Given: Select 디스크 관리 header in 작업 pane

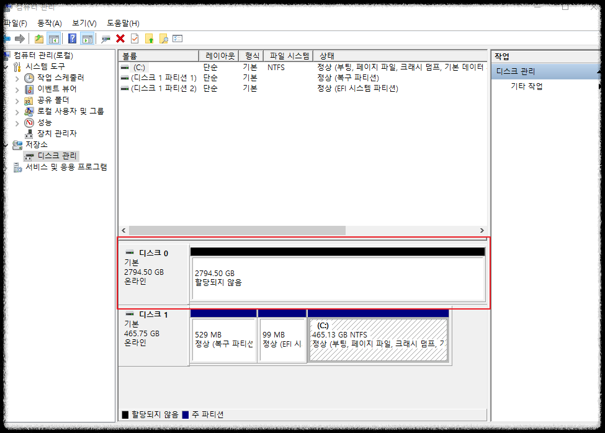Looking at the screenshot, I should pos(545,71).
